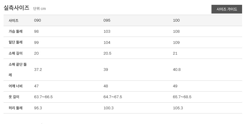Click the 실측사이즈 heading
This screenshot has height=124, width=249.
17,8
